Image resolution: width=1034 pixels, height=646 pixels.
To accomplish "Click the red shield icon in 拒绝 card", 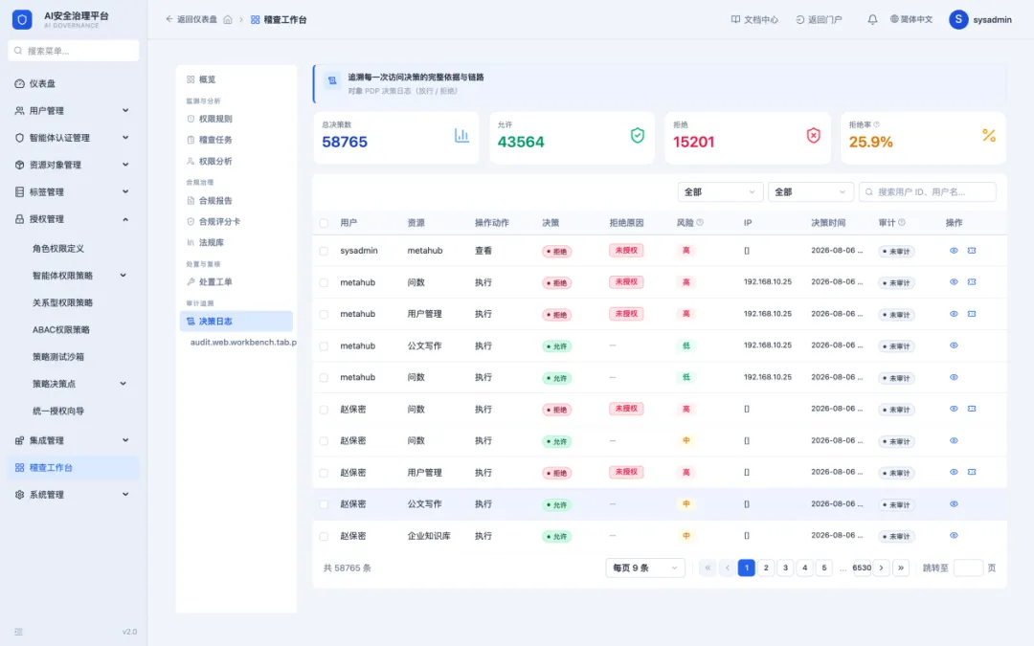I will 813,136.
